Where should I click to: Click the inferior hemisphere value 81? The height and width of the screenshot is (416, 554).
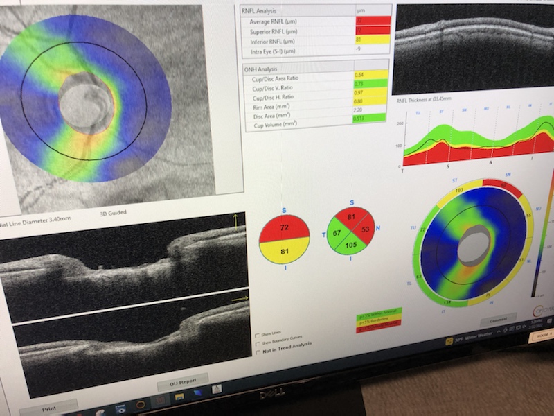pyautogui.click(x=285, y=252)
